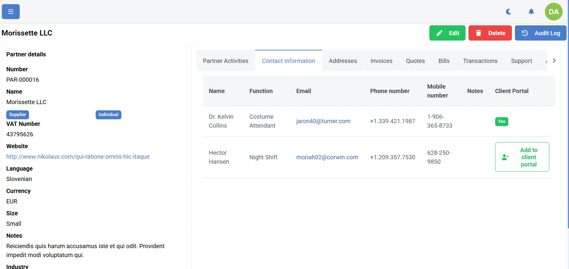Click the DA profile avatar
569x269 pixels.
[x=553, y=12]
